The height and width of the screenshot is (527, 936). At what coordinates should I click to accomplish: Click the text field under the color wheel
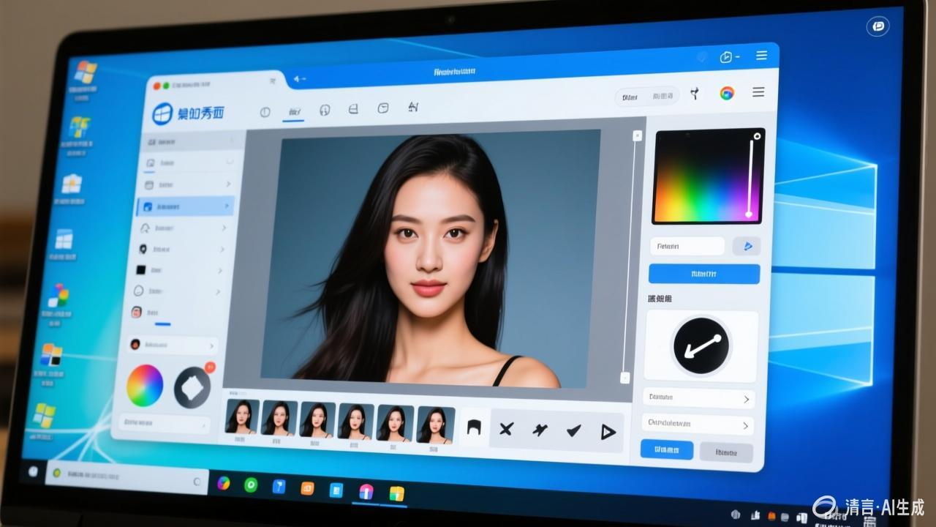(x=165, y=423)
